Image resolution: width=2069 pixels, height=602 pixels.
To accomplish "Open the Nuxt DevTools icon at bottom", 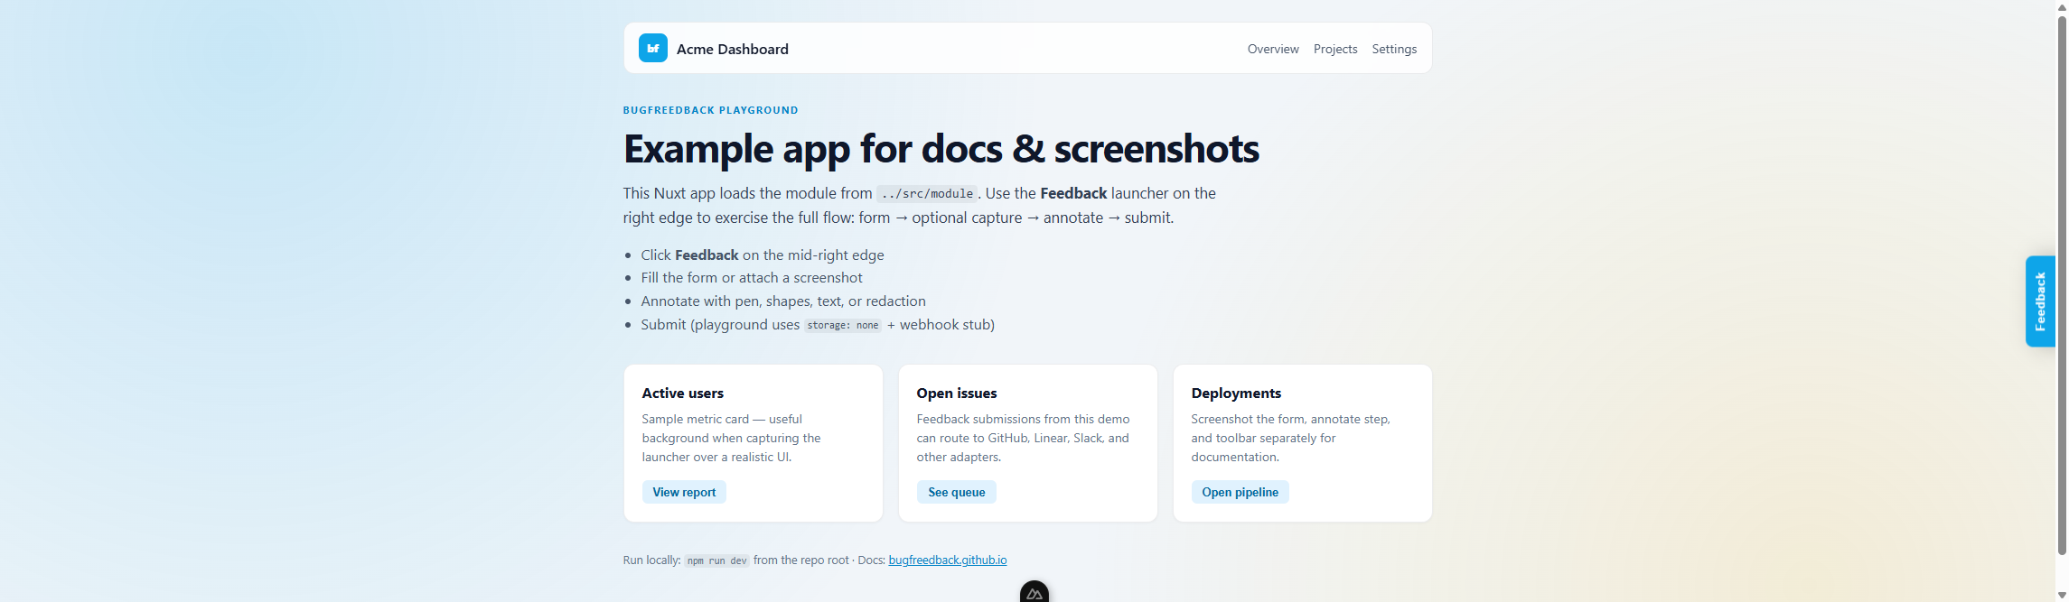I will coord(1034,592).
